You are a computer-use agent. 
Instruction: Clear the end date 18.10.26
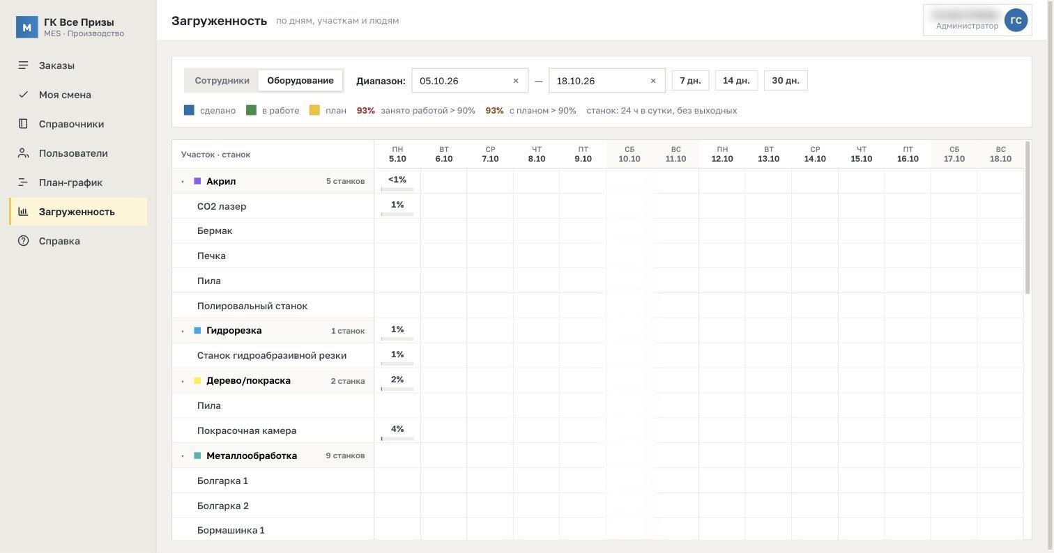coord(653,81)
